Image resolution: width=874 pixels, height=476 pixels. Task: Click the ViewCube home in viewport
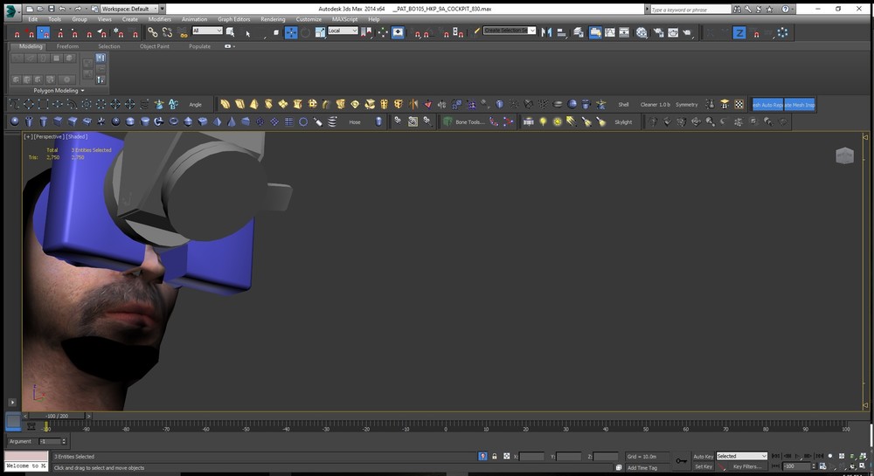pyautogui.click(x=844, y=155)
